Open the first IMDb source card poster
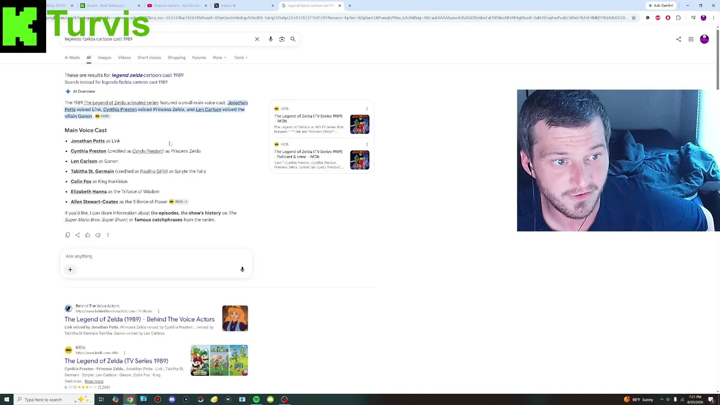 pyautogui.click(x=360, y=124)
